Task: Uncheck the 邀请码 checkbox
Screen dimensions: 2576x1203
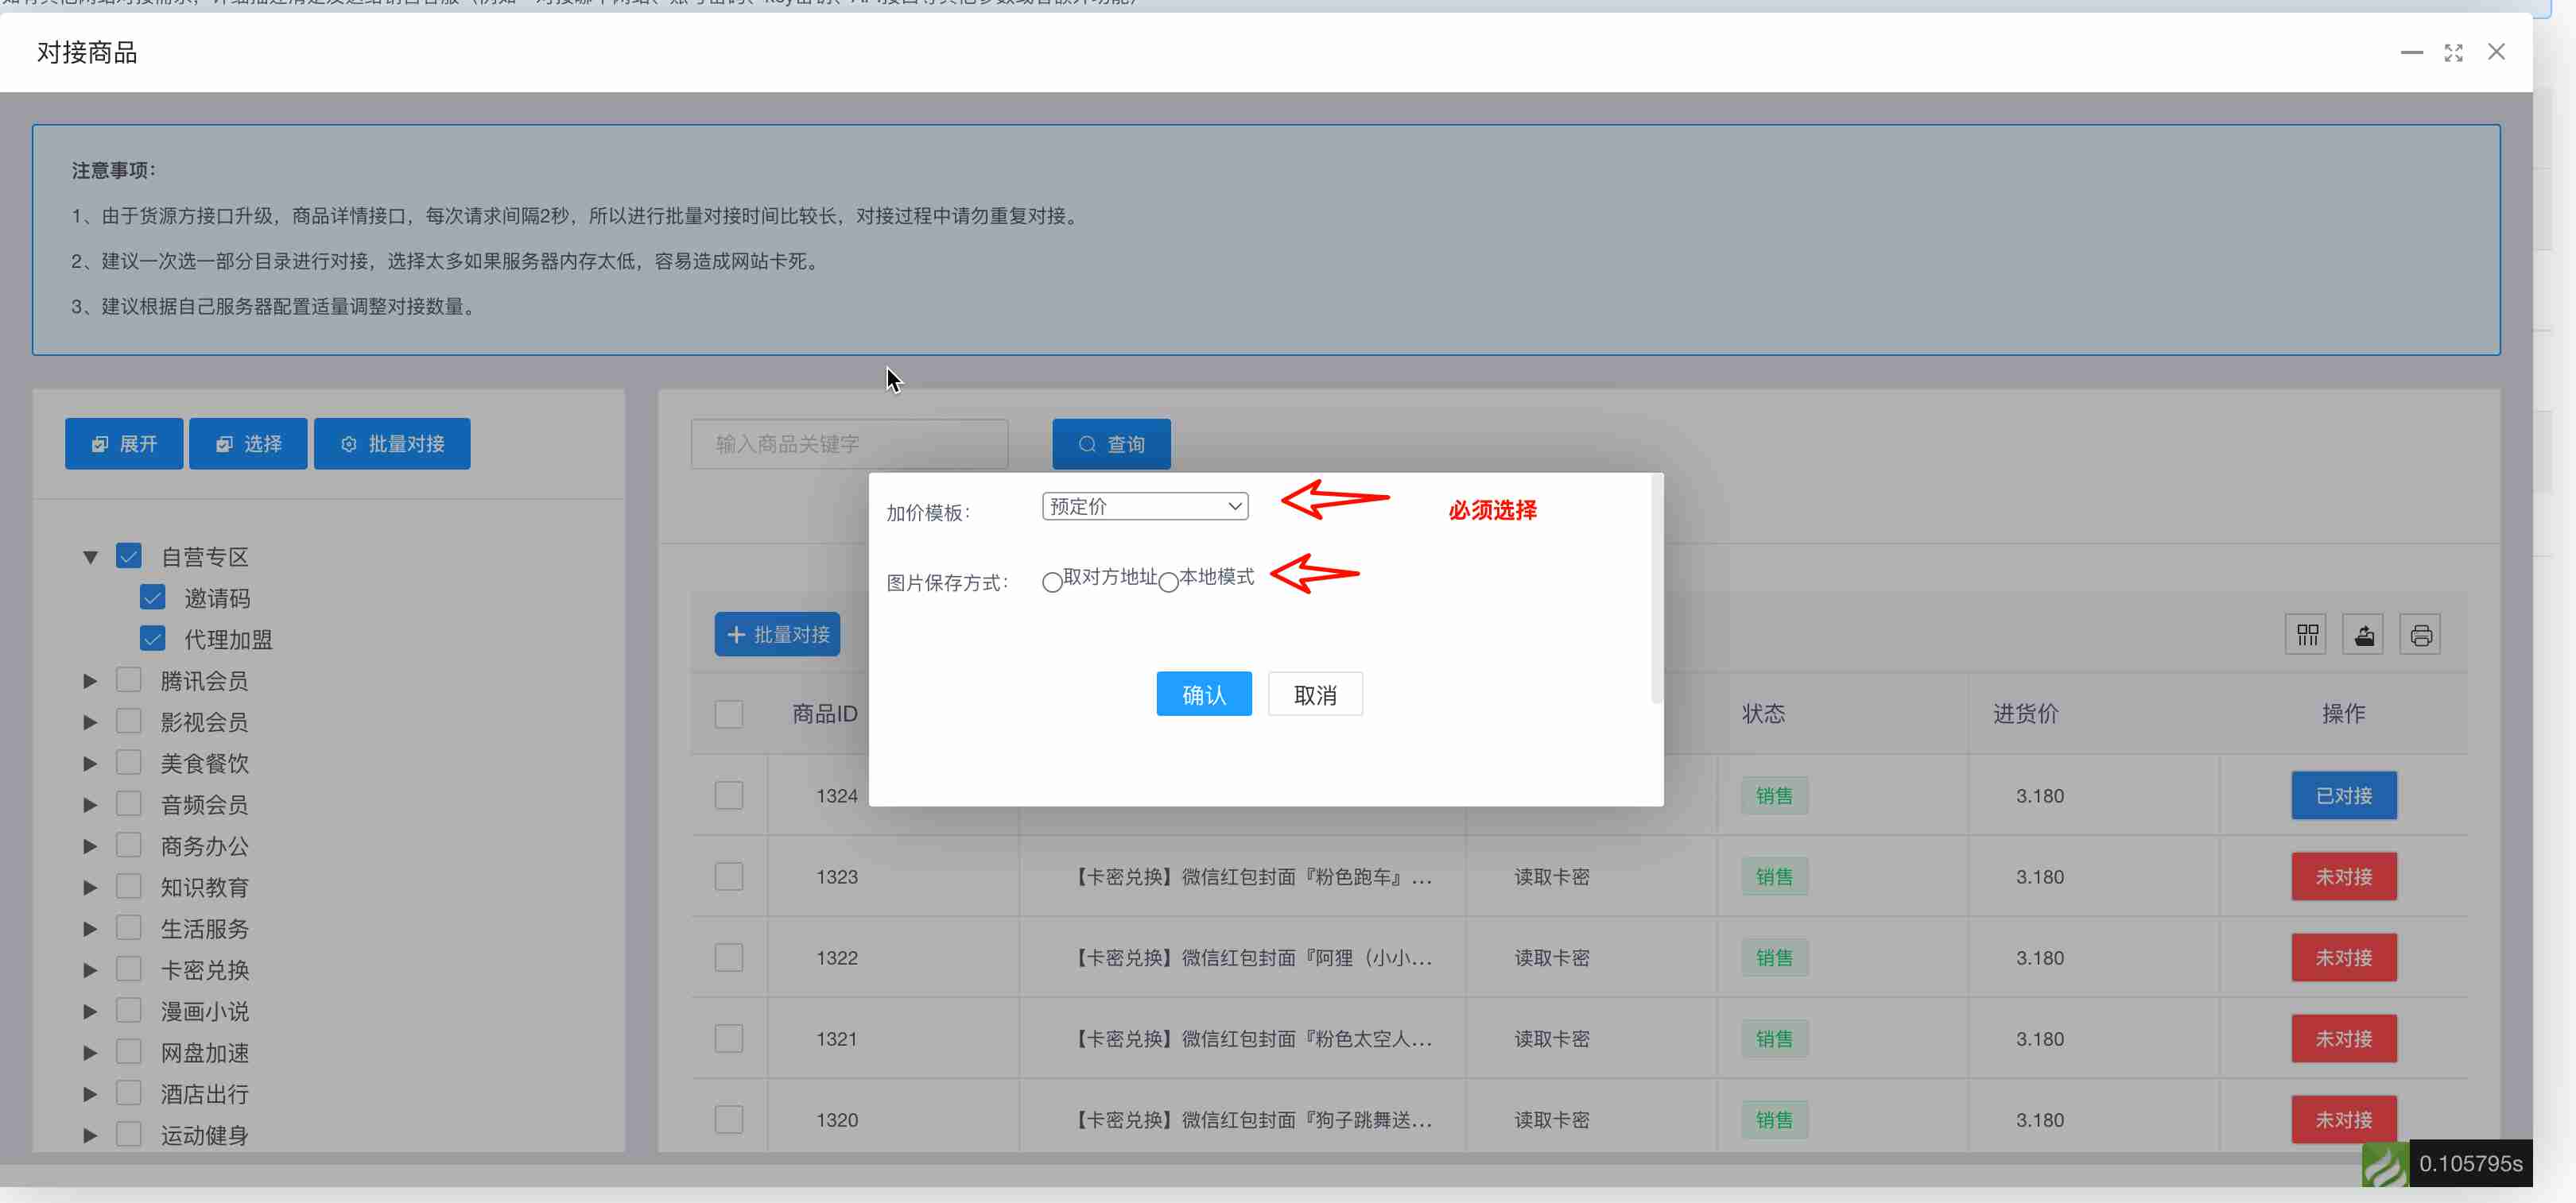Action: tap(153, 598)
